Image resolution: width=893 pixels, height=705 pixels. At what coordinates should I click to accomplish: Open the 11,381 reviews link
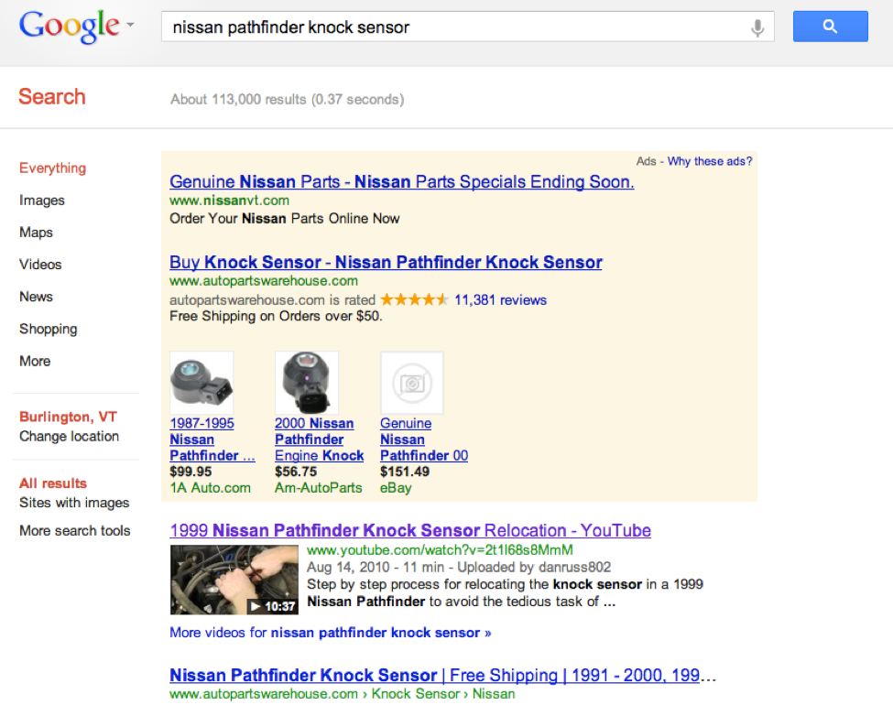click(501, 300)
